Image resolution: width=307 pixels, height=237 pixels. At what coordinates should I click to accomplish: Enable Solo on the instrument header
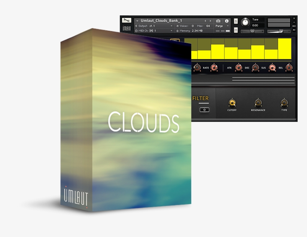[236, 20]
